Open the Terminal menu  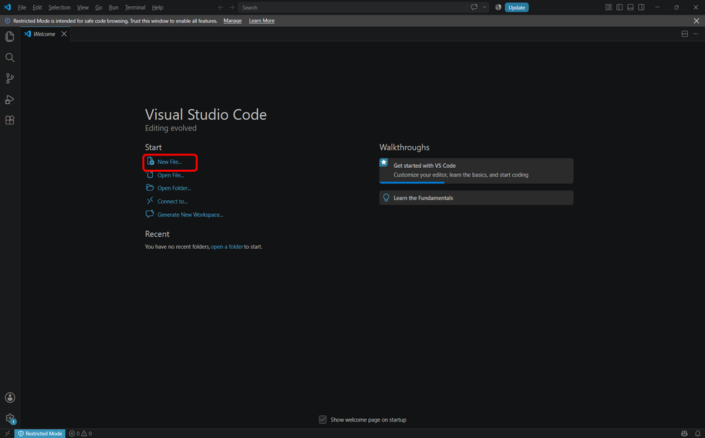[135, 8]
